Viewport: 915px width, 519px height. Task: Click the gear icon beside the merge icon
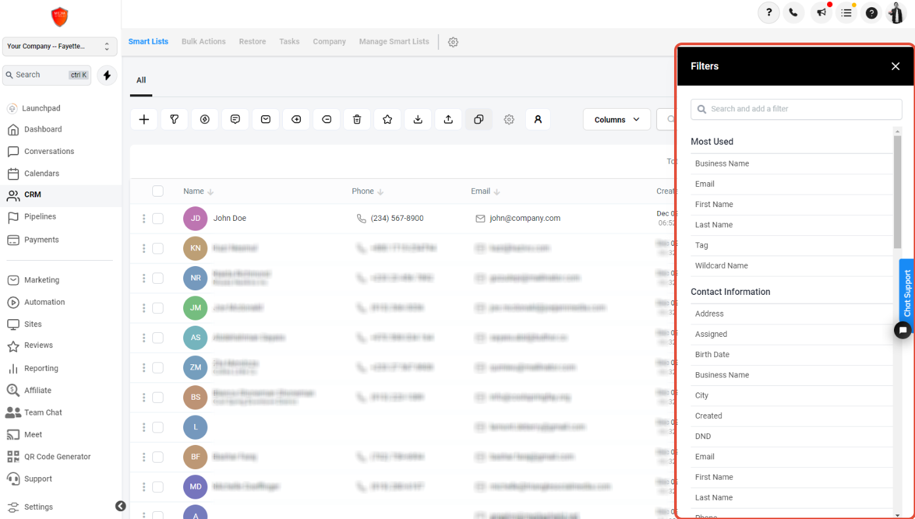tap(509, 119)
